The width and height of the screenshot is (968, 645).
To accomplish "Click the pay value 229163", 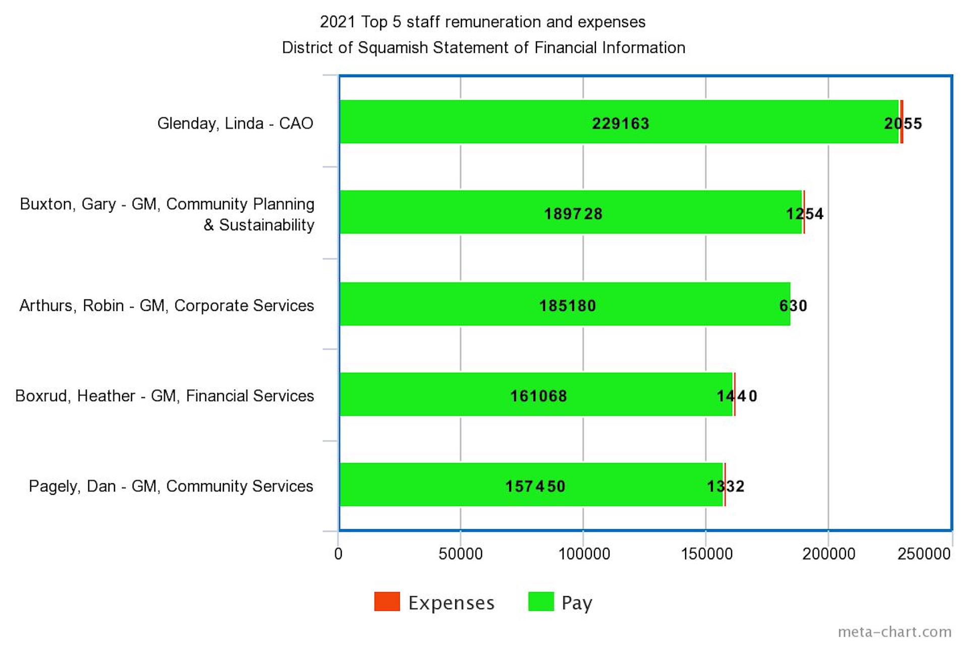I will pyautogui.click(x=621, y=123).
